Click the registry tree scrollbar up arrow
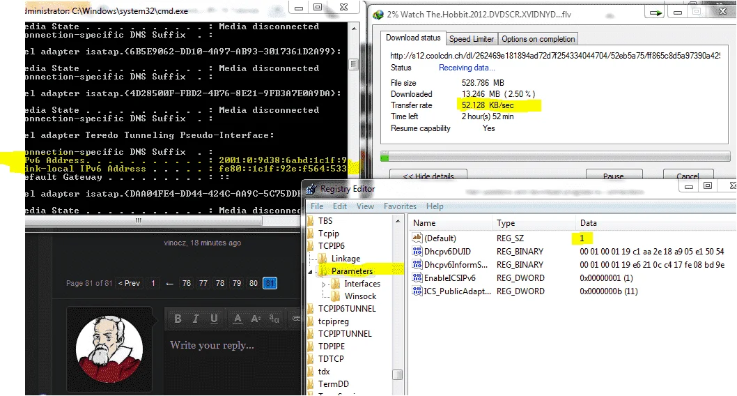The height and width of the screenshot is (396, 737). tap(398, 221)
